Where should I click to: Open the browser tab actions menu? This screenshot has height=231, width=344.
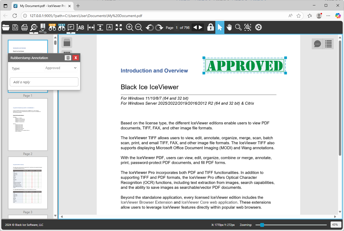pos(5,6)
